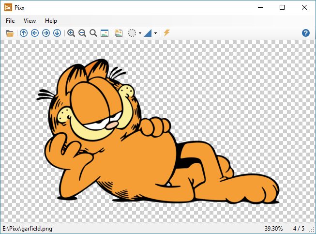Click the plain magnifier zoom icon
Image resolution: width=316 pixels, height=234 pixels.
[x=93, y=33]
